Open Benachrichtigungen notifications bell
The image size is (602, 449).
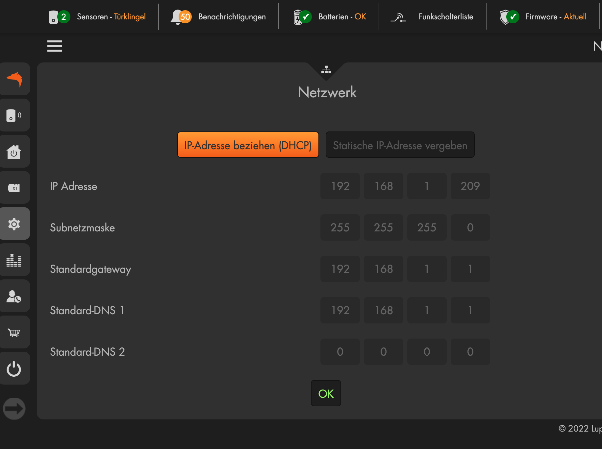(x=218, y=17)
